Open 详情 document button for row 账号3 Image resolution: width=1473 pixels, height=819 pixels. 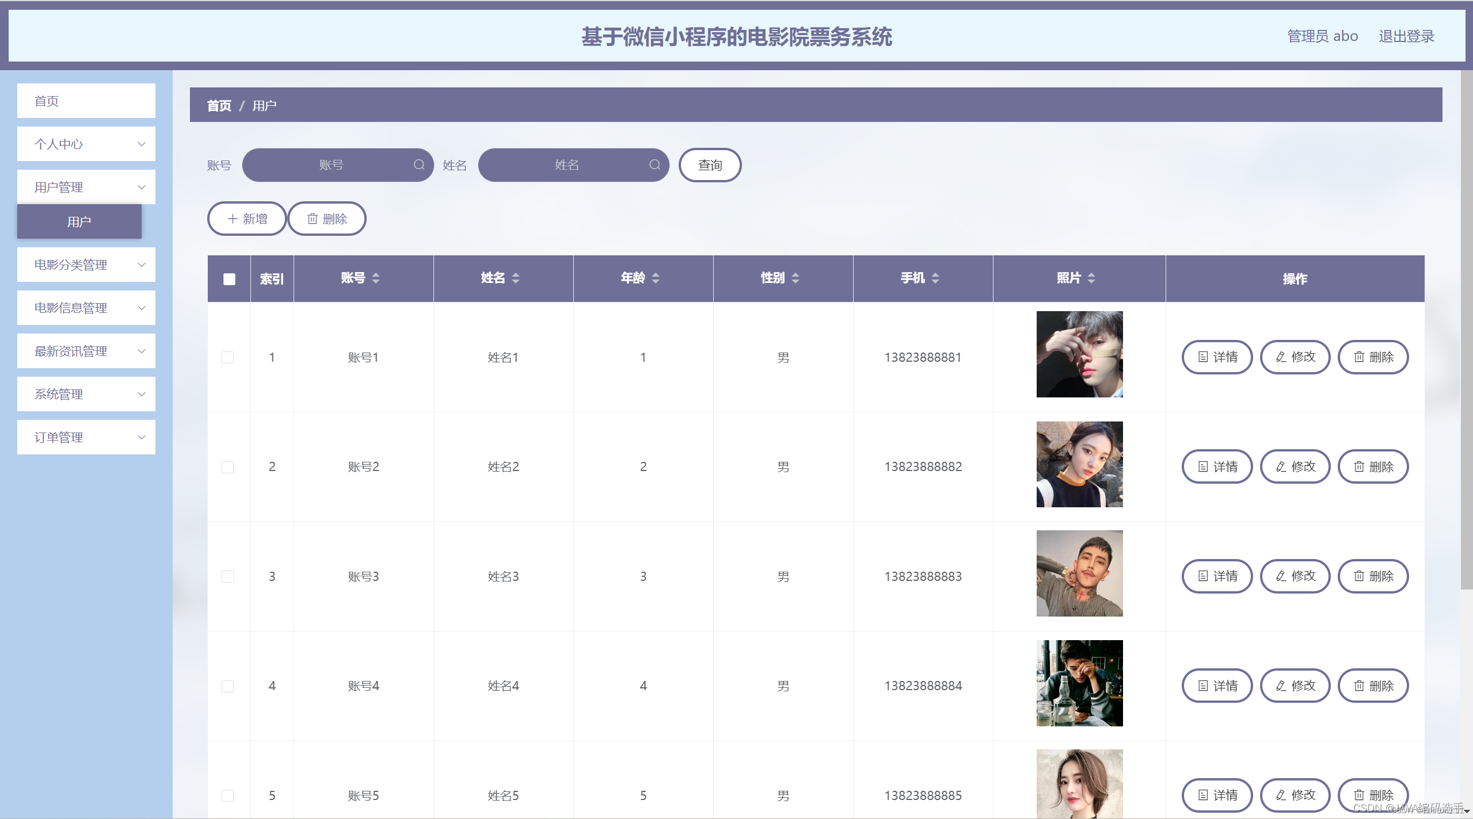(1217, 576)
